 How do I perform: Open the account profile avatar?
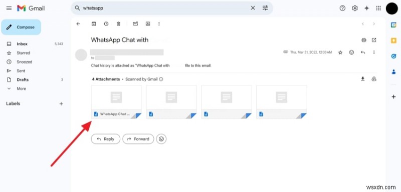[391, 8]
